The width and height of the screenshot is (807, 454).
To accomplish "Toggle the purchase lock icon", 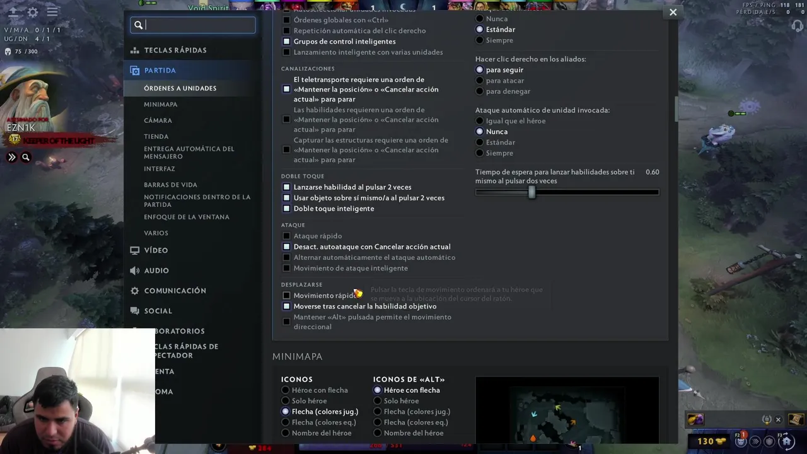I will coord(767,419).
